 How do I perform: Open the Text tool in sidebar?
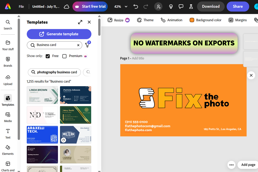click(x=8, y=134)
